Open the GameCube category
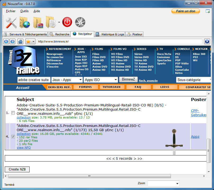The width and height of the screenshot is (214, 190). point(182,70)
